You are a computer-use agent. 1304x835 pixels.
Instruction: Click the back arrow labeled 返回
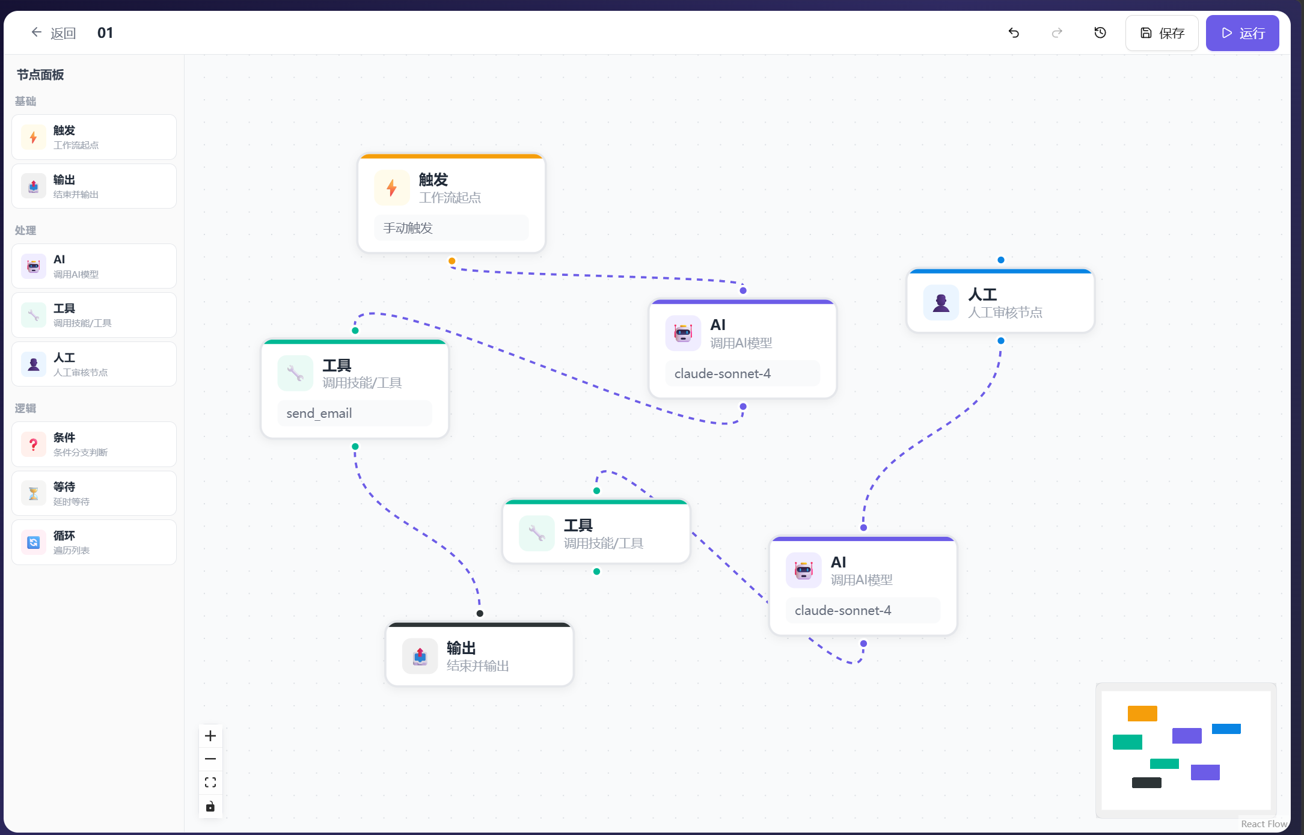point(54,33)
